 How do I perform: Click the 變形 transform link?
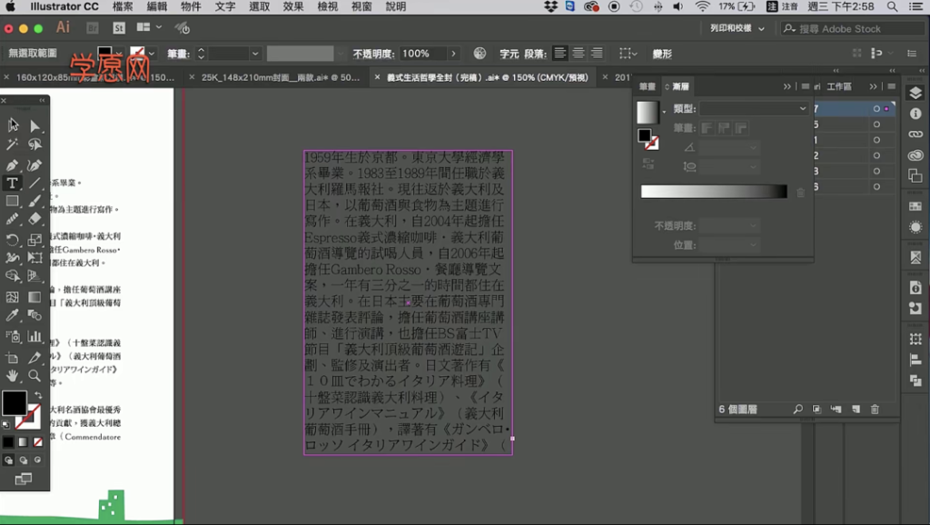(x=662, y=54)
